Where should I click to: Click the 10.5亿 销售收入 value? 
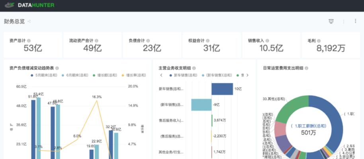[271, 48]
